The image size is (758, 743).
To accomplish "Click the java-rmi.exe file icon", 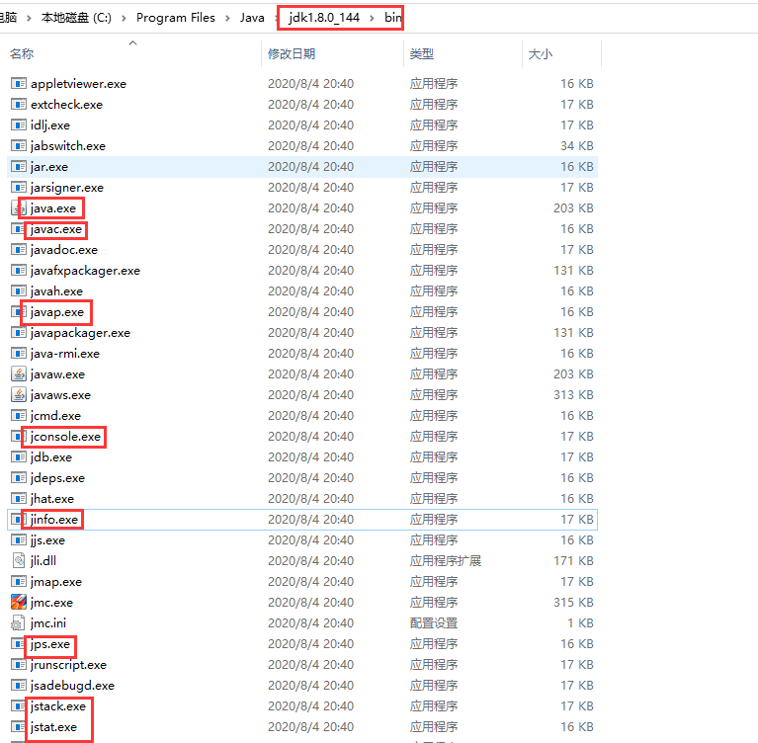I will pos(19,354).
